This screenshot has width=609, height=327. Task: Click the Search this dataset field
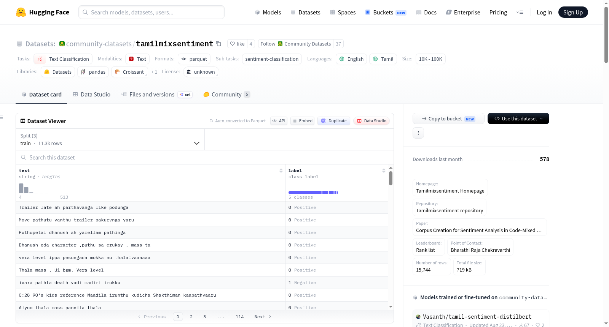(x=205, y=157)
